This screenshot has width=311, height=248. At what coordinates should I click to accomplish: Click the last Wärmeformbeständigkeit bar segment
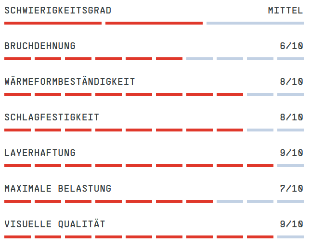click(x=290, y=94)
